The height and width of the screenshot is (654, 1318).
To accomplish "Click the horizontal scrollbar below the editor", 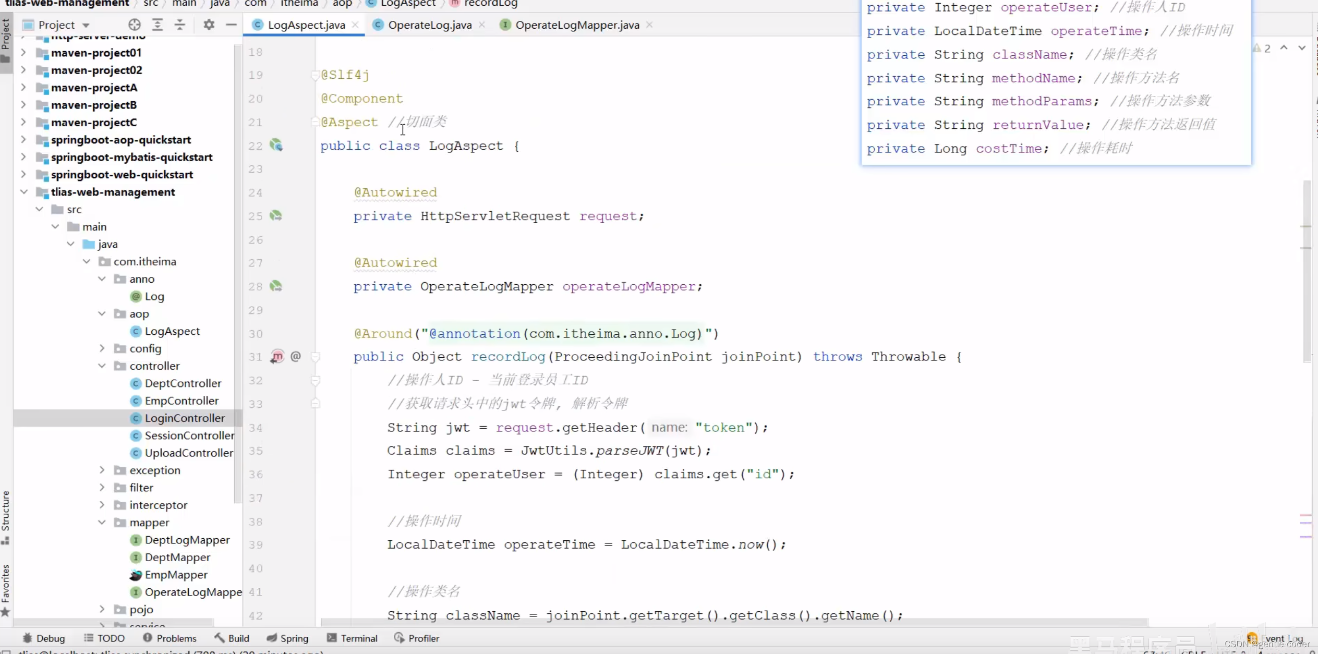I will click(733, 623).
